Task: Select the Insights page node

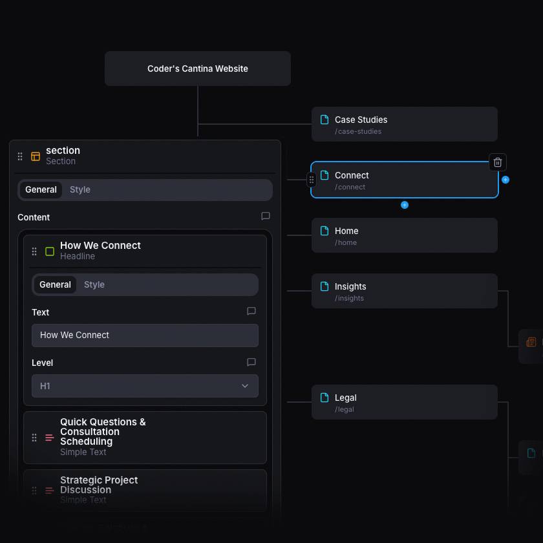Action: 405,291
